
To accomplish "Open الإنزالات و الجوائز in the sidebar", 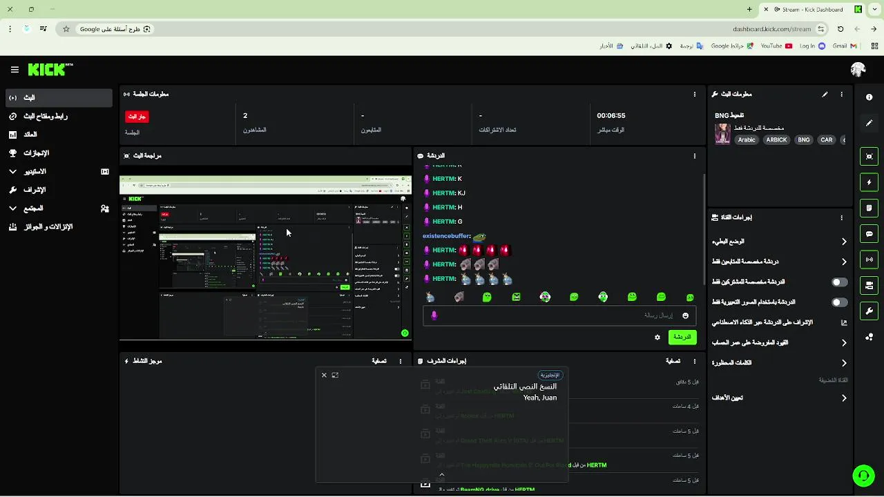I will [x=59, y=226].
